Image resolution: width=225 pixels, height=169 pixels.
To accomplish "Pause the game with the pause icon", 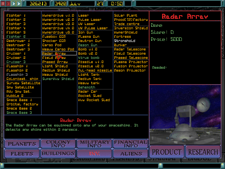I will [3, 3].
